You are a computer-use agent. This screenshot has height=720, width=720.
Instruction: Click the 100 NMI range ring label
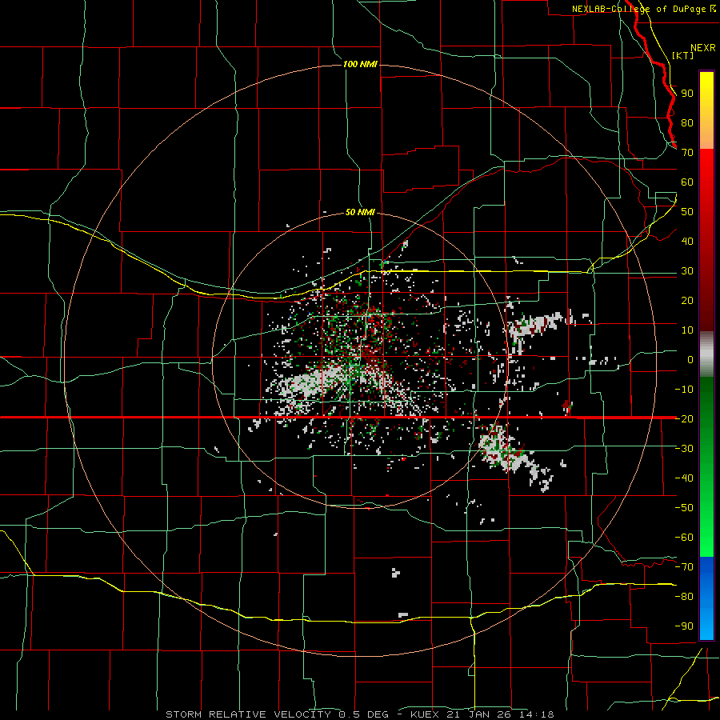pyautogui.click(x=360, y=64)
